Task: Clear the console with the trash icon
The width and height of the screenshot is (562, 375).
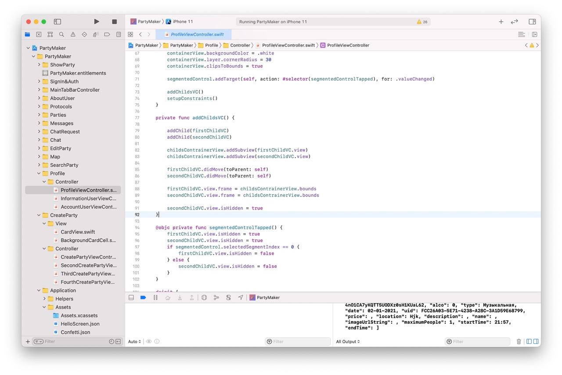Action: [519, 342]
